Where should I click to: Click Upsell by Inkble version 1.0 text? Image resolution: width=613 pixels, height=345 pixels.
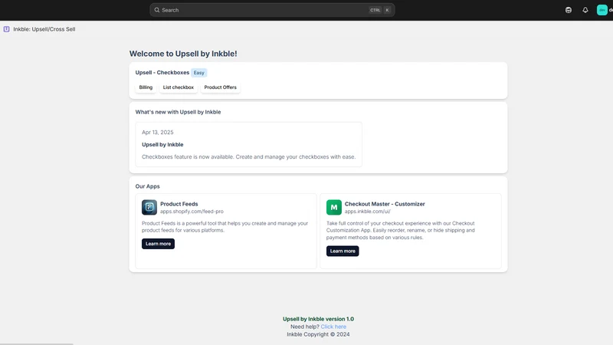click(318, 319)
